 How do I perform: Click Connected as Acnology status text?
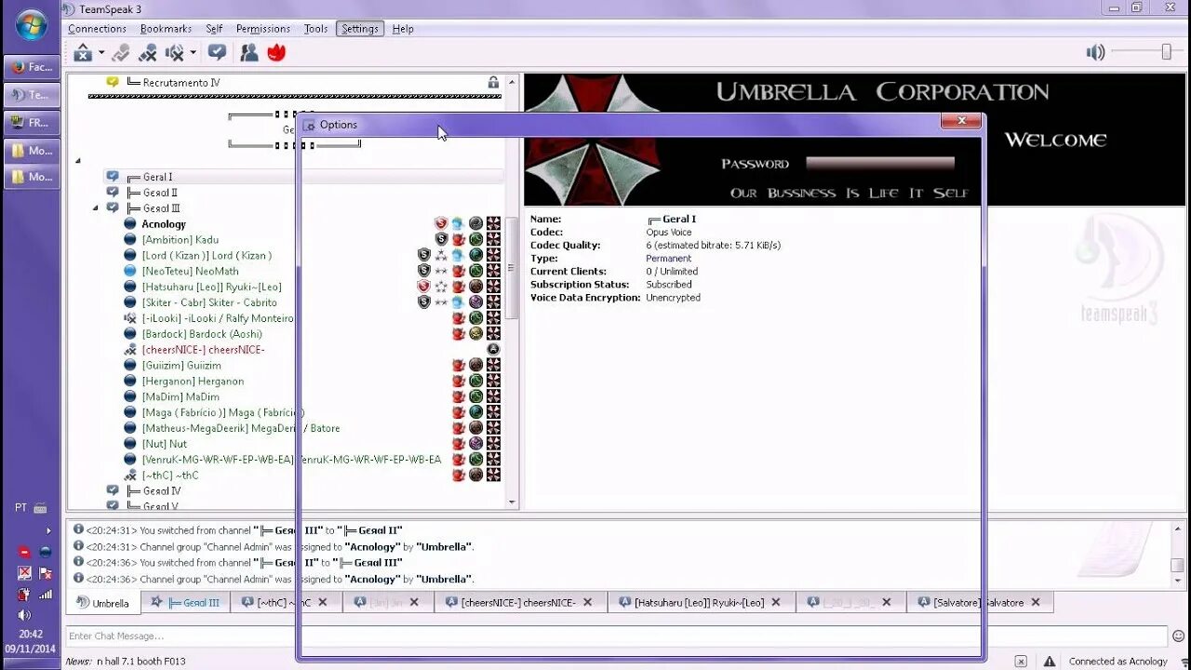(x=1117, y=662)
